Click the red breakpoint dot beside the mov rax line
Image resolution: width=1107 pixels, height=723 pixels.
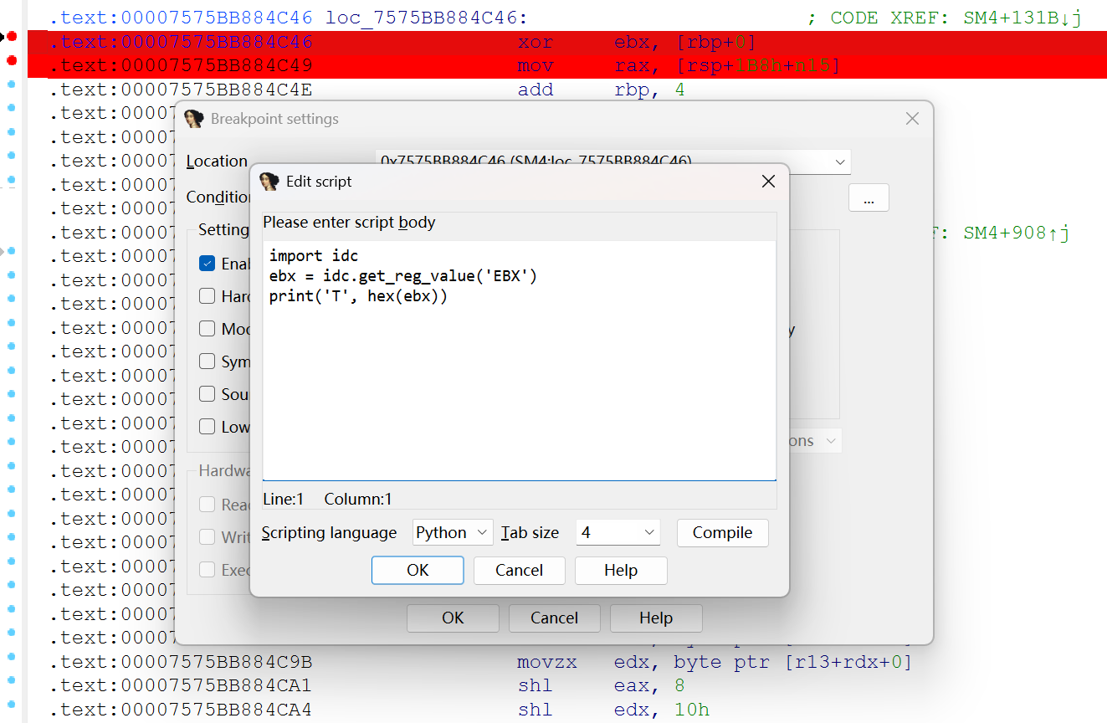12,60
